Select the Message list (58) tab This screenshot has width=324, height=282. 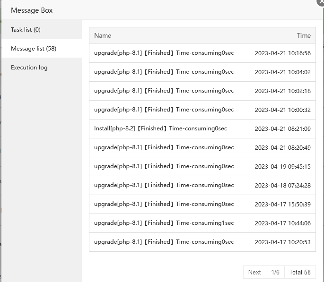34,48
